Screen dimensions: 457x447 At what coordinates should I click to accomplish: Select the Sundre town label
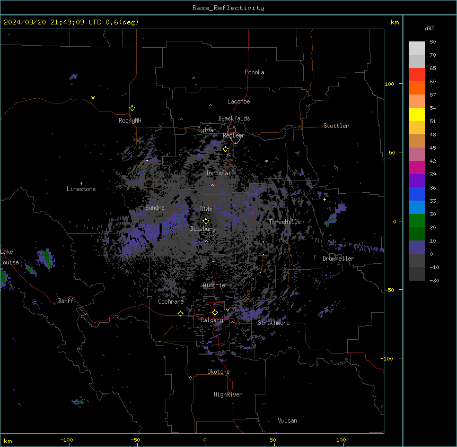pyautogui.click(x=155, y=208)
